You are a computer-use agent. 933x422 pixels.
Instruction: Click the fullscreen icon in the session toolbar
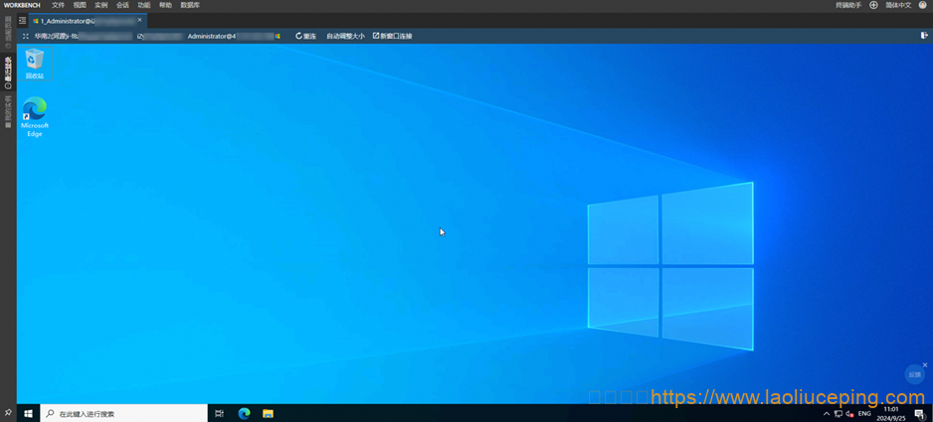25,36
